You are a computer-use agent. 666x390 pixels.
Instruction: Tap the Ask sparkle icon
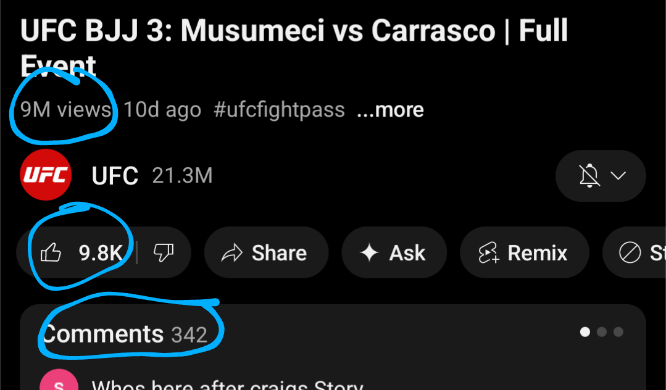click(x=369, y=253)
